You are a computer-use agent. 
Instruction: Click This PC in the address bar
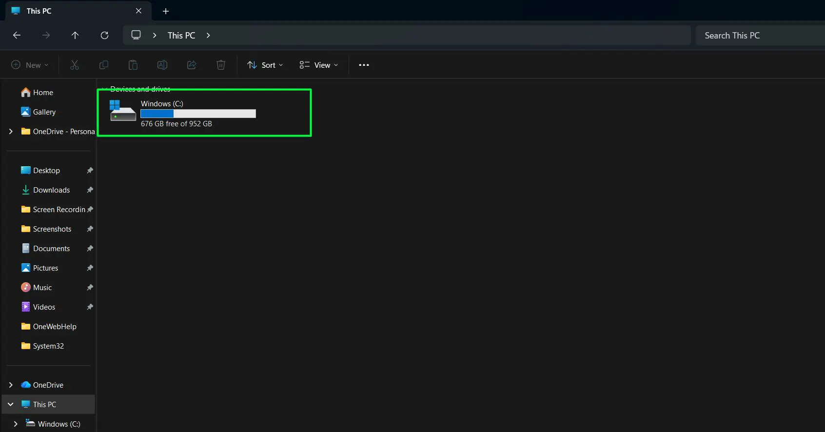[181, 35]
